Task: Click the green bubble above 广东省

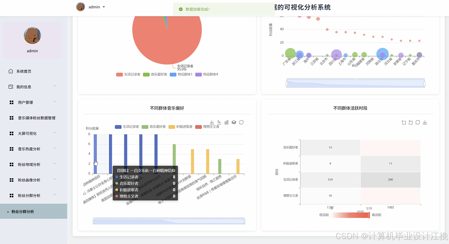Action: point(290,53)
